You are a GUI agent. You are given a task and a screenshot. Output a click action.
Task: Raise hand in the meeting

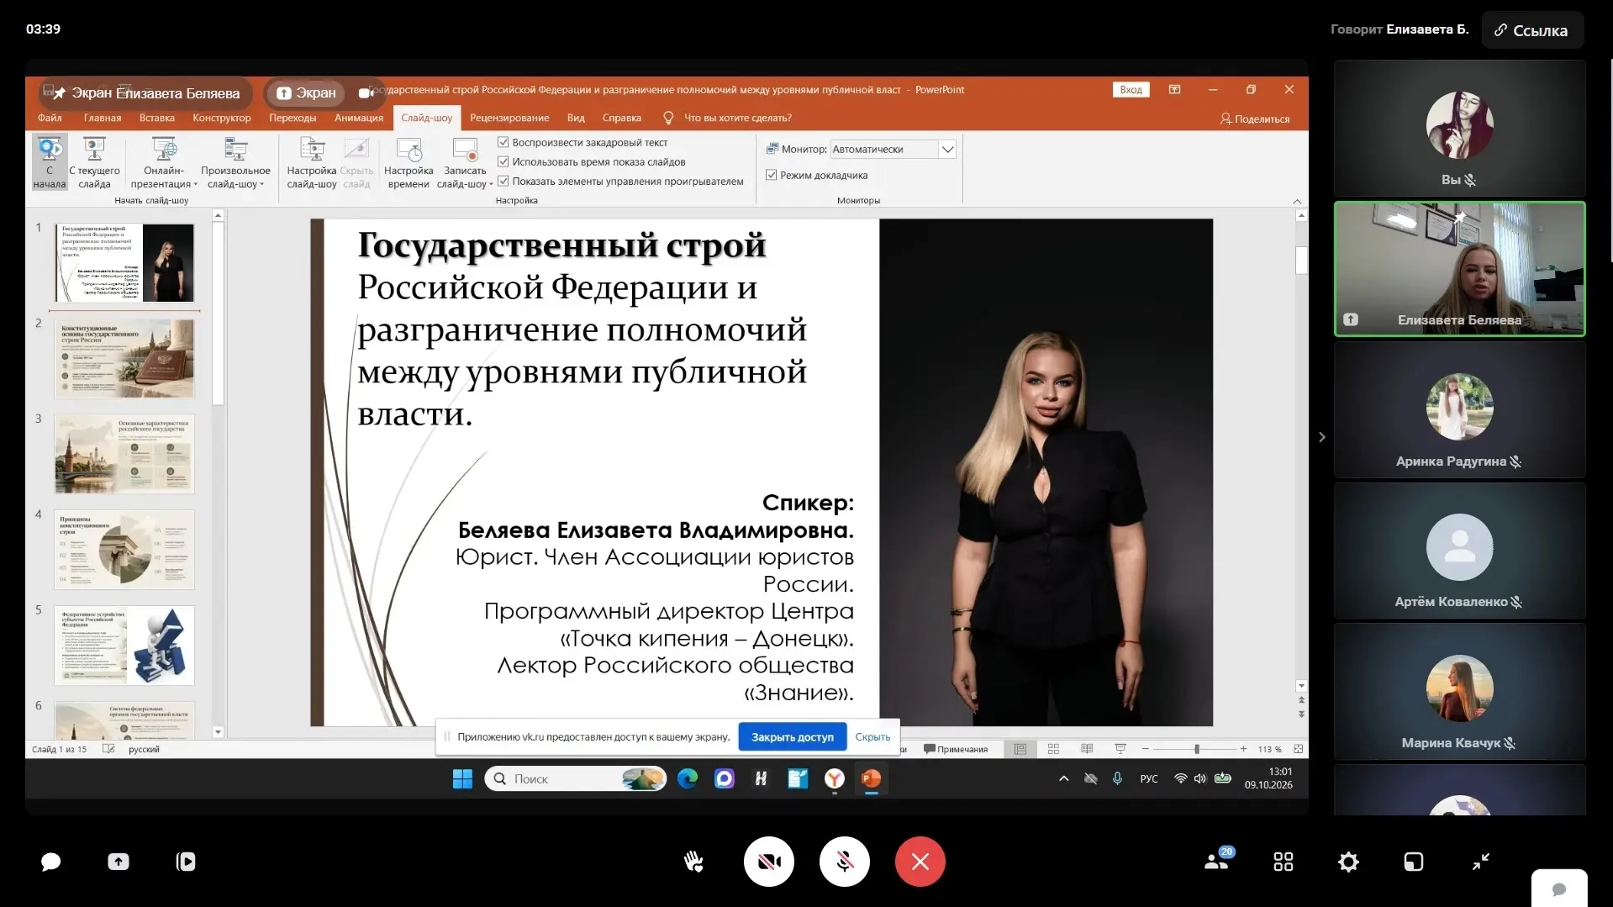click(x=693, y=862)
